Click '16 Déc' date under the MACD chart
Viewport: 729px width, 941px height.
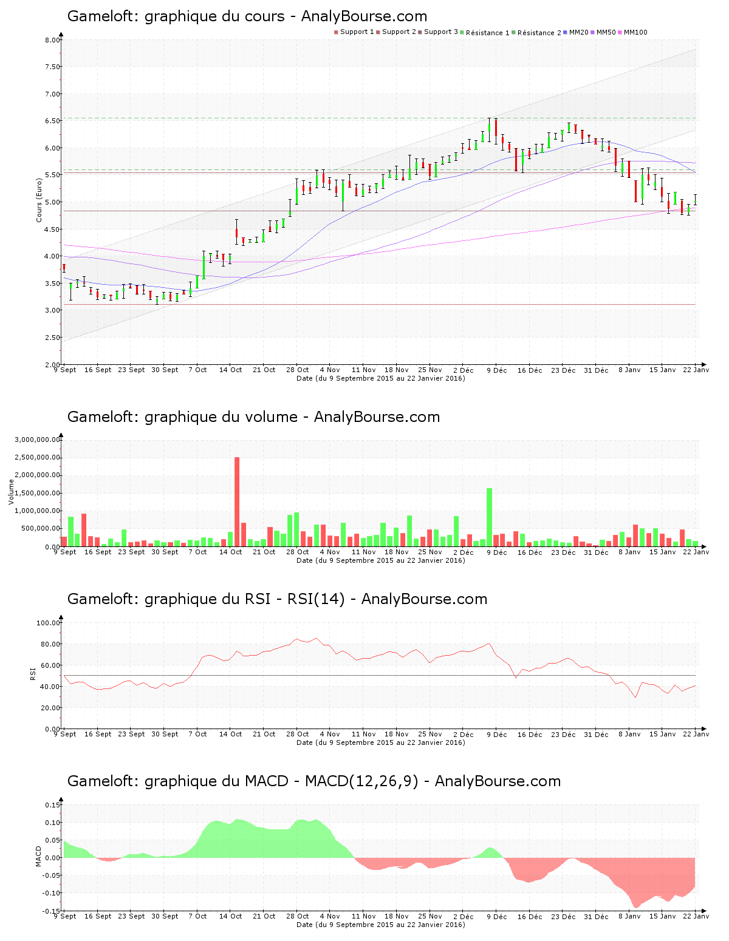pos(530,916)
